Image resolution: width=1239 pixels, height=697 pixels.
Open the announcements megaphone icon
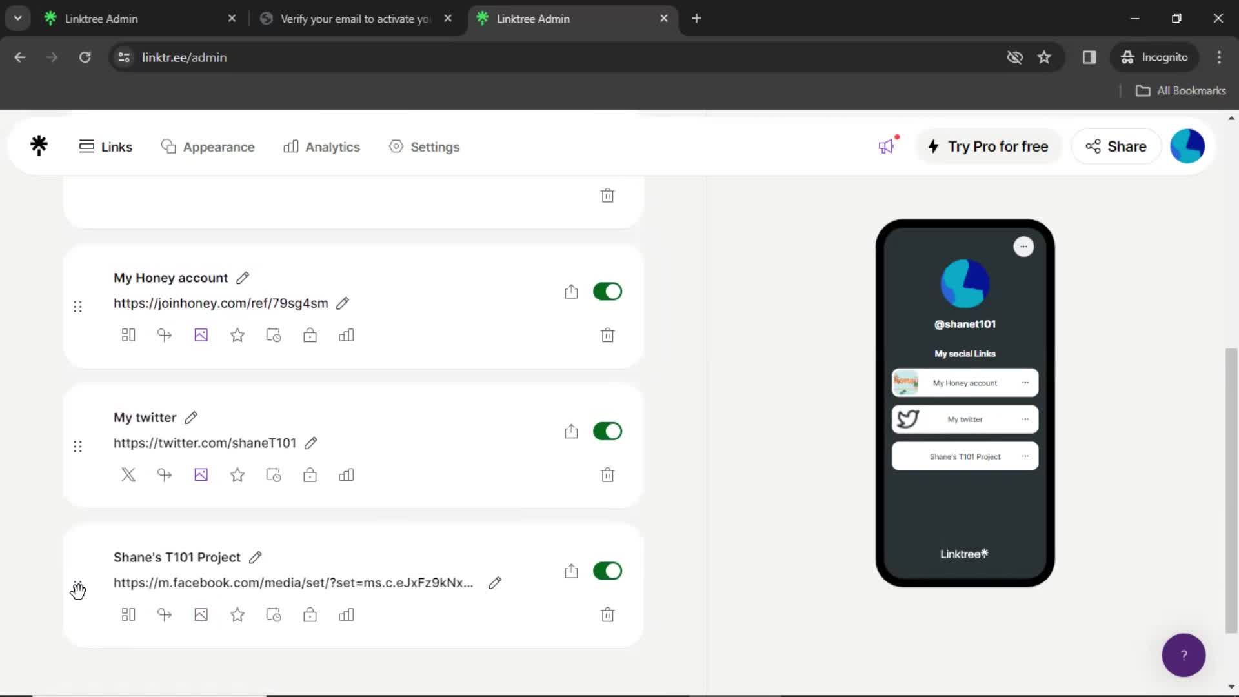coord(887,146)
